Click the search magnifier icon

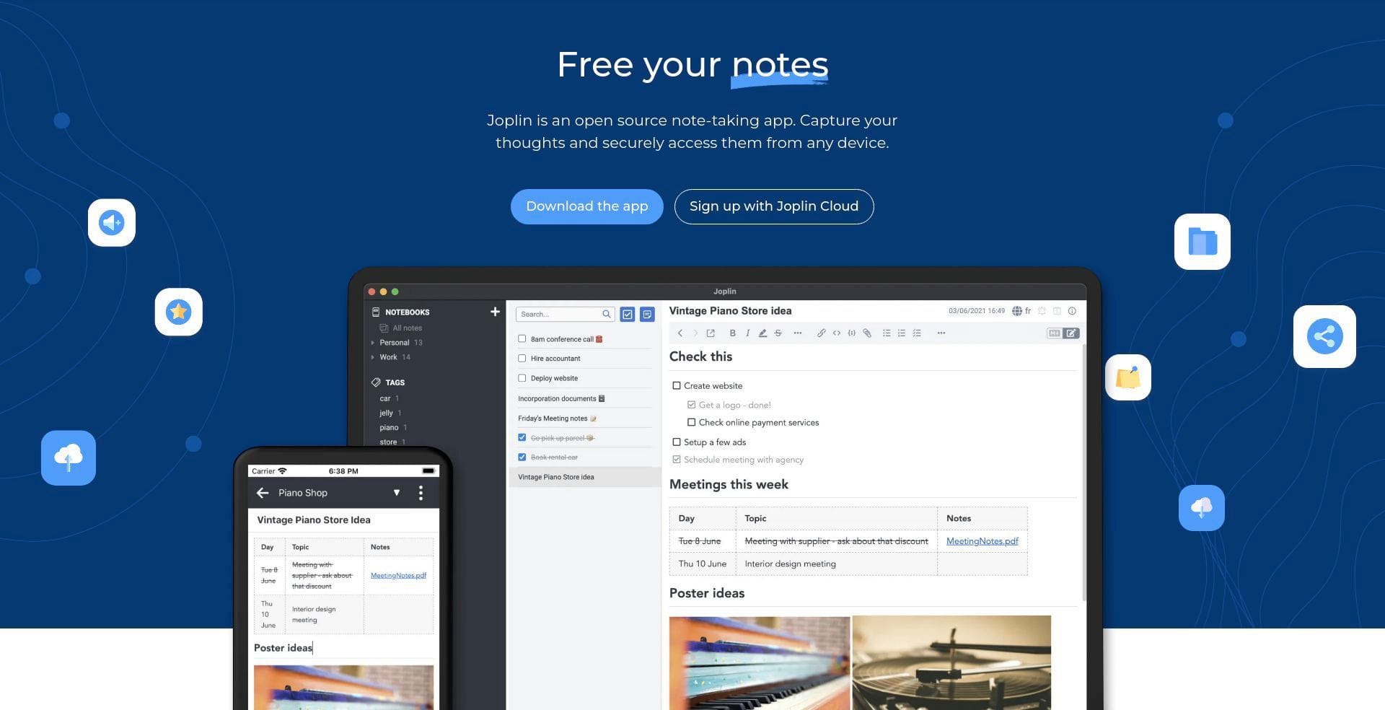(607, 314)
